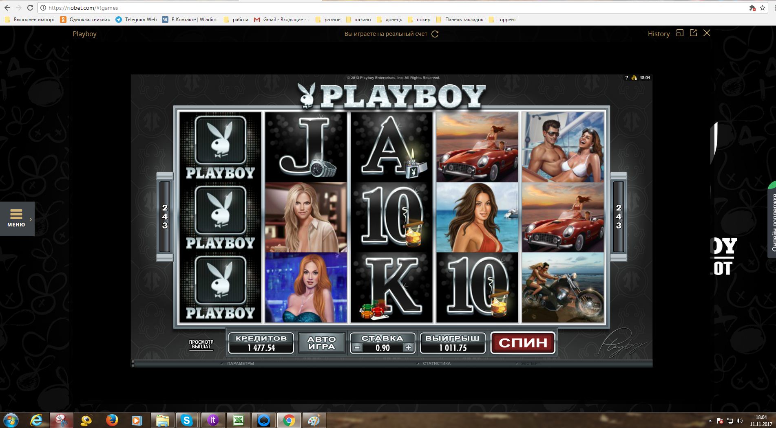Open the покер bookmark folder
This screenshot has height=428, width=776.
[419, 20]
